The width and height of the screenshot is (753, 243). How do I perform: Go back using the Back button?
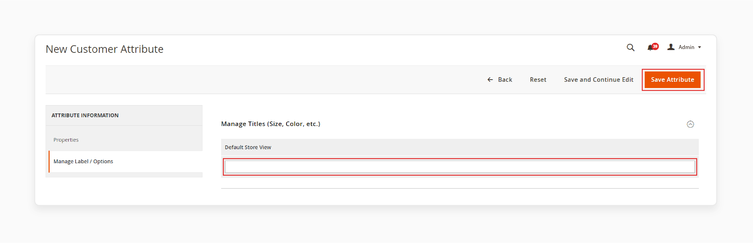pyautogui.click(x=500, y=79)
